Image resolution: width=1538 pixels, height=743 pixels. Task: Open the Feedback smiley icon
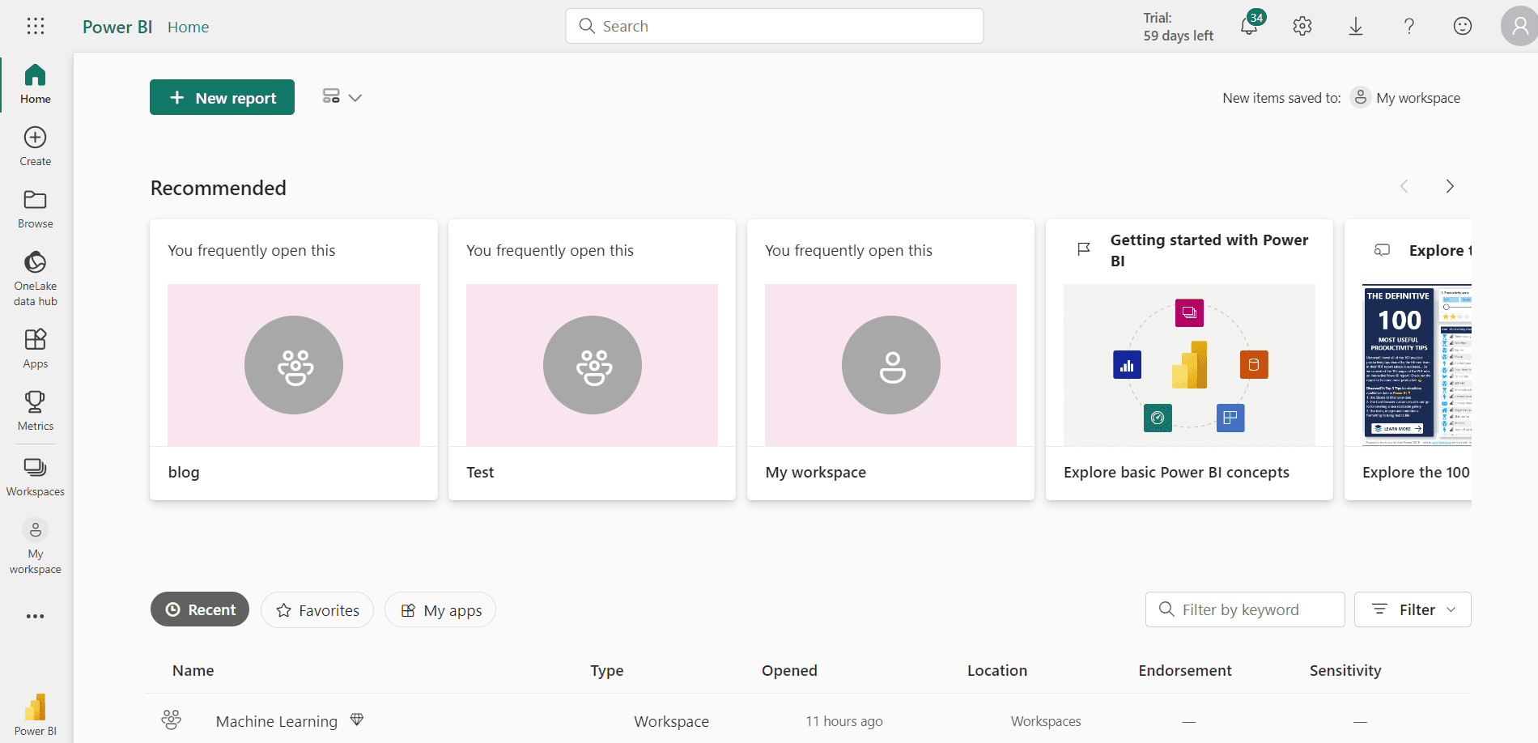[1463, 26]
